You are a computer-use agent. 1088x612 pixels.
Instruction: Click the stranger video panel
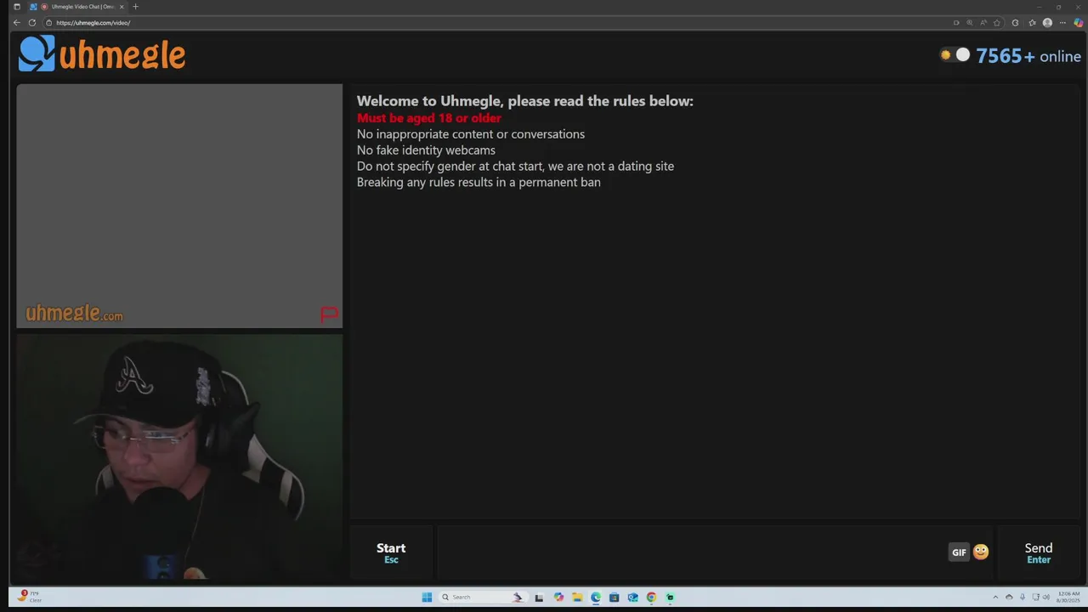pyautogui.click(x=179, y=206)
